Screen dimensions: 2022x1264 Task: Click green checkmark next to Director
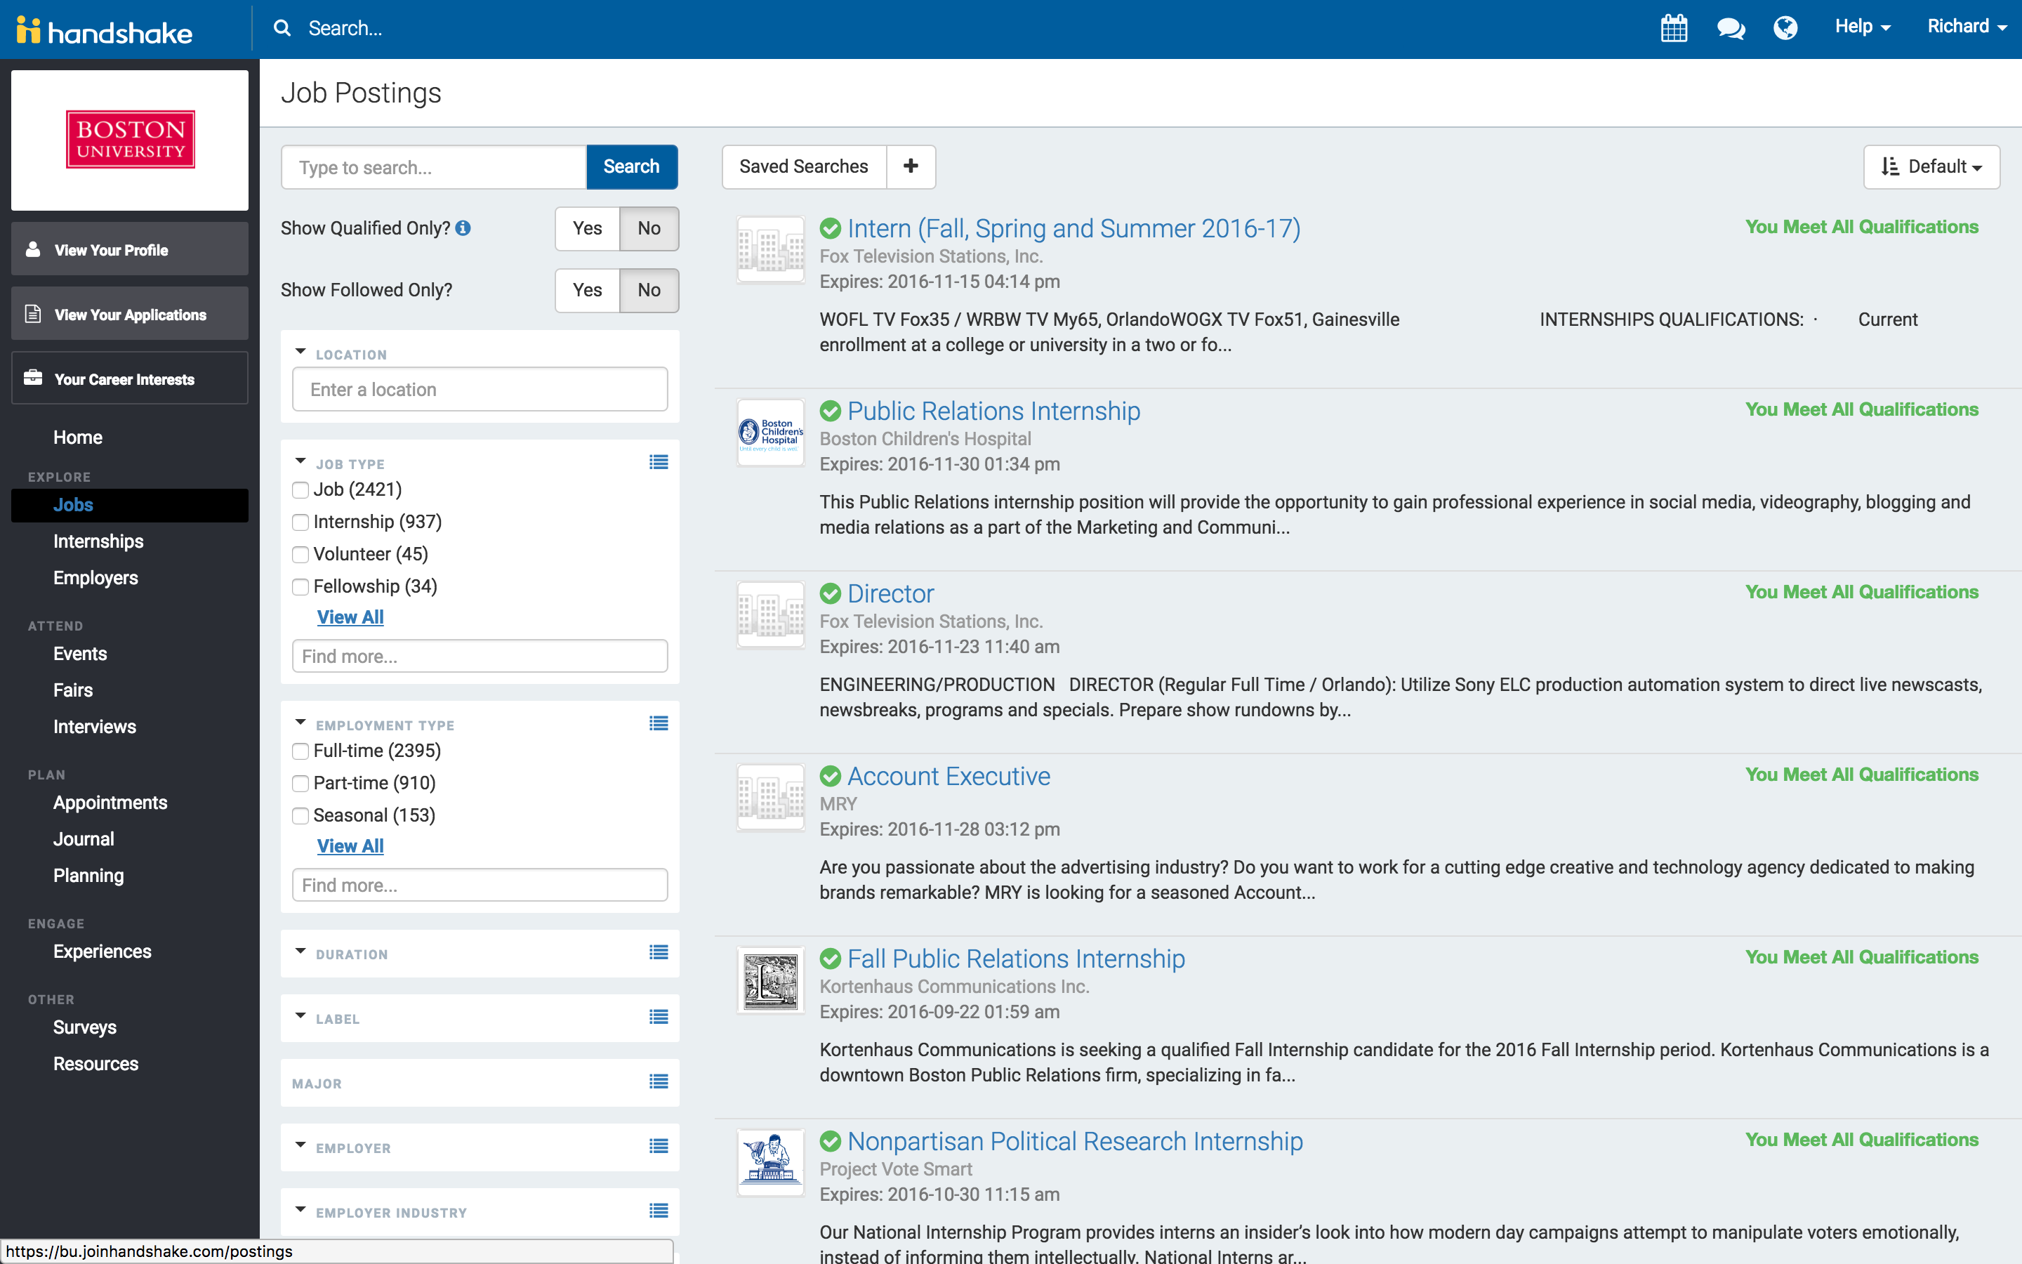[831, 593]
